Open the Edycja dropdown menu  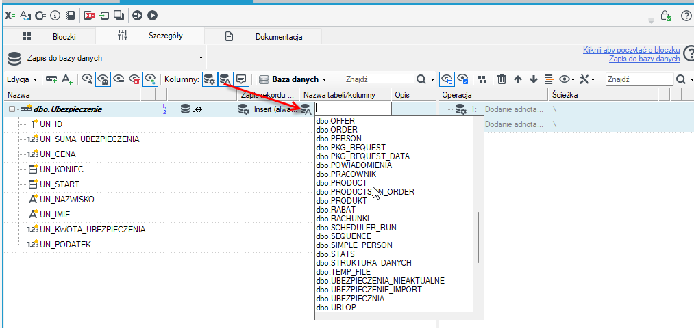click(22, 79)
